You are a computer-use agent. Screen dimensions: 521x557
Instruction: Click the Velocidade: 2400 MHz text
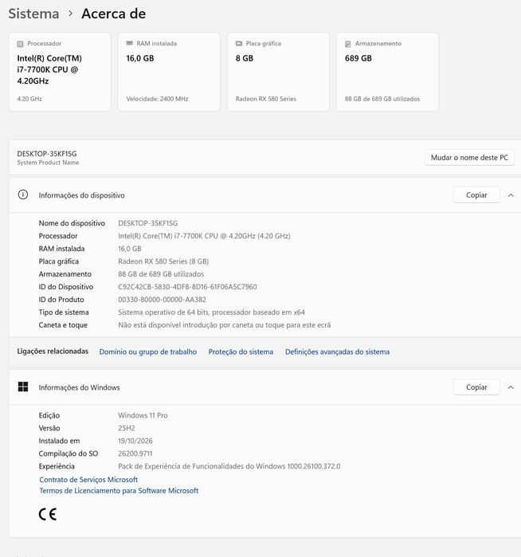pyautogui.click(x=157, y=99)
